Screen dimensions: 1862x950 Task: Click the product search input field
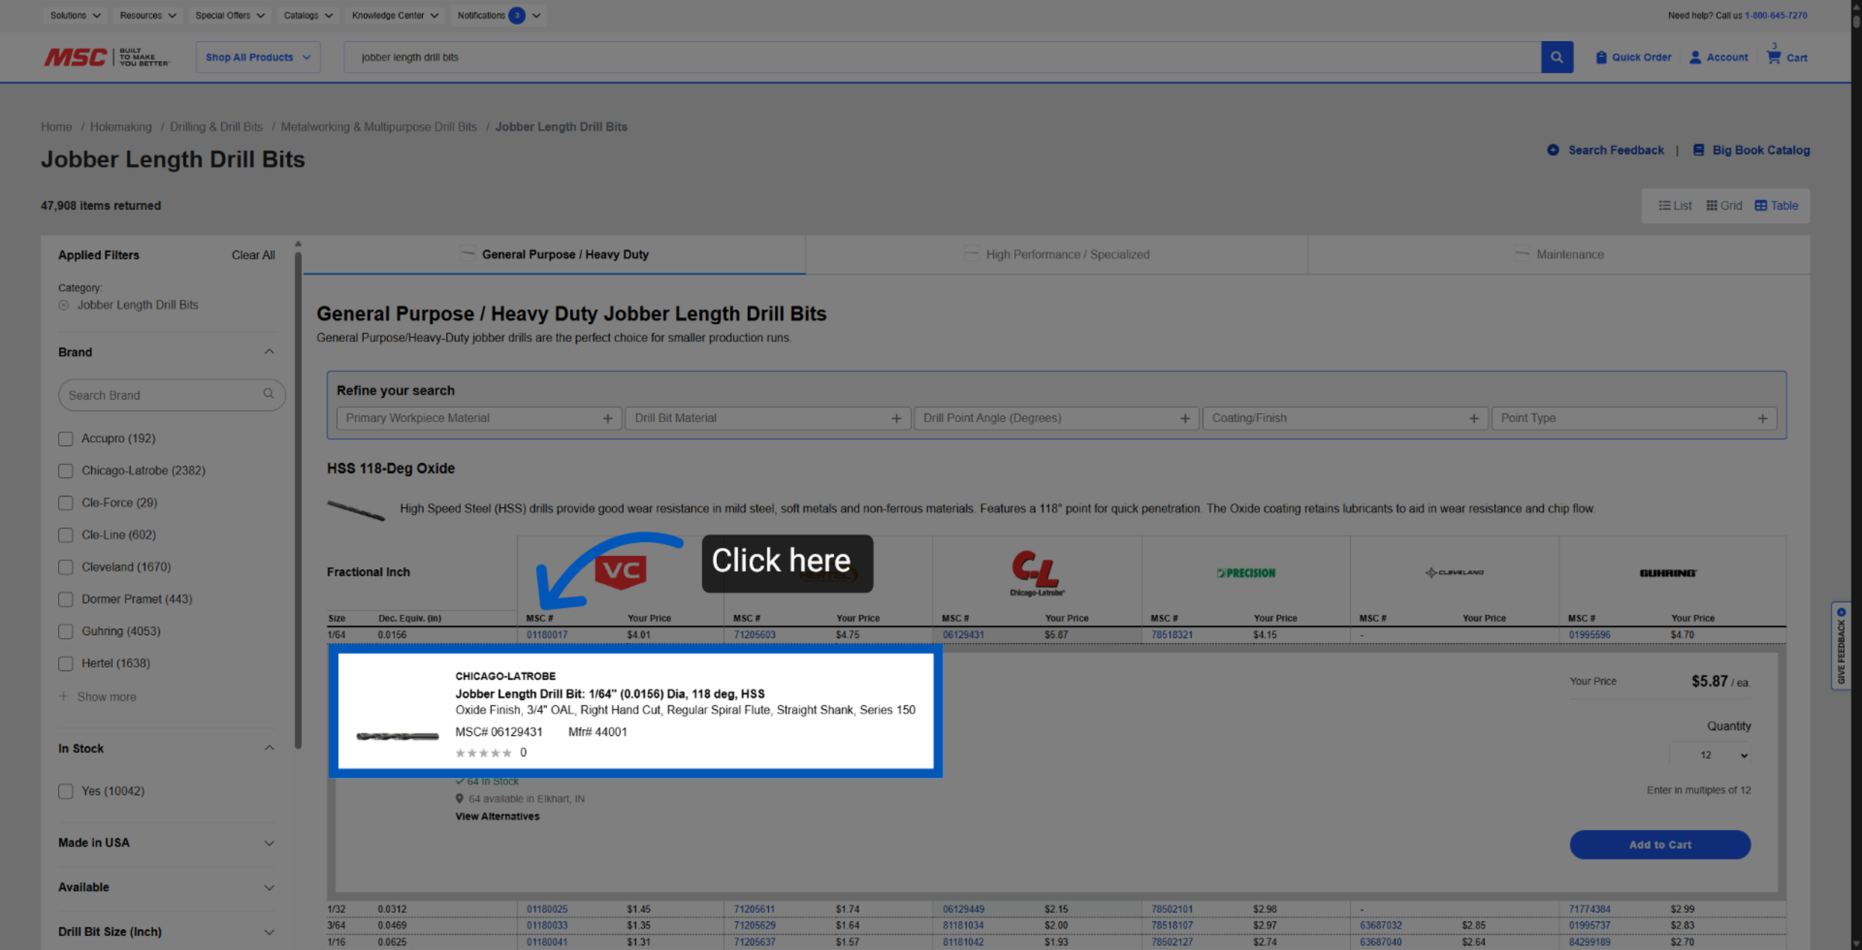point(942,57)
